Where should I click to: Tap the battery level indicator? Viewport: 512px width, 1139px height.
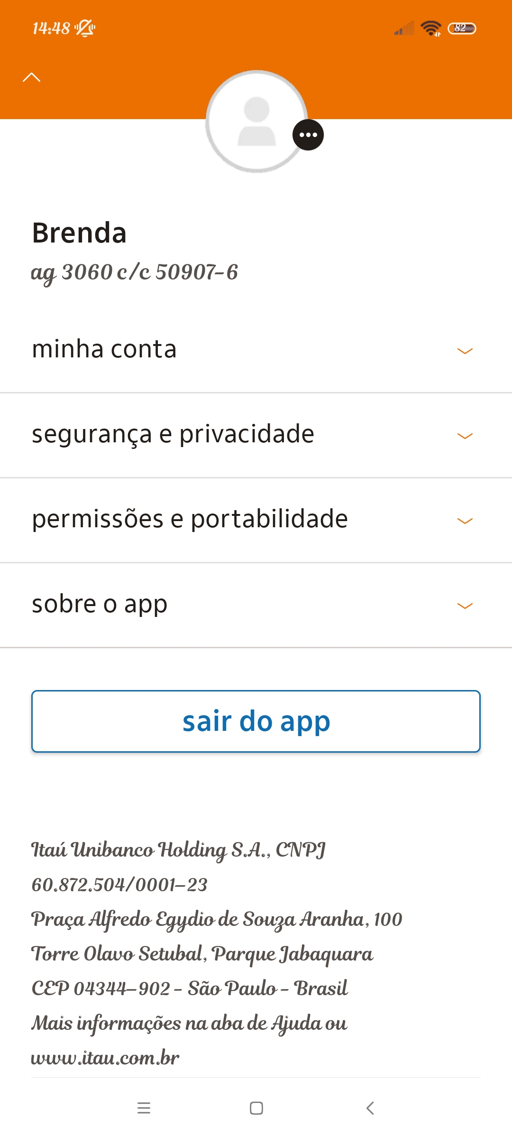pyautogui.click(x=462, y=28)
